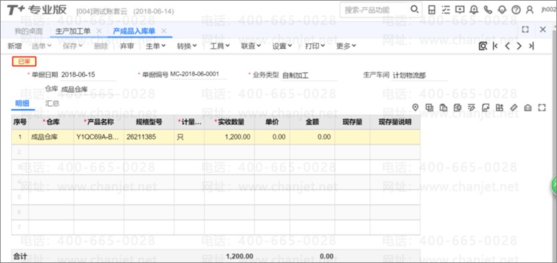Viewport: 557px width, 263px height.
Task: Click the calculator icon in top bar
Action: click(x=431, y=10)
